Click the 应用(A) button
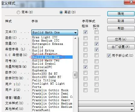Viewport: 135px width, 112px height. click(121, 39)
